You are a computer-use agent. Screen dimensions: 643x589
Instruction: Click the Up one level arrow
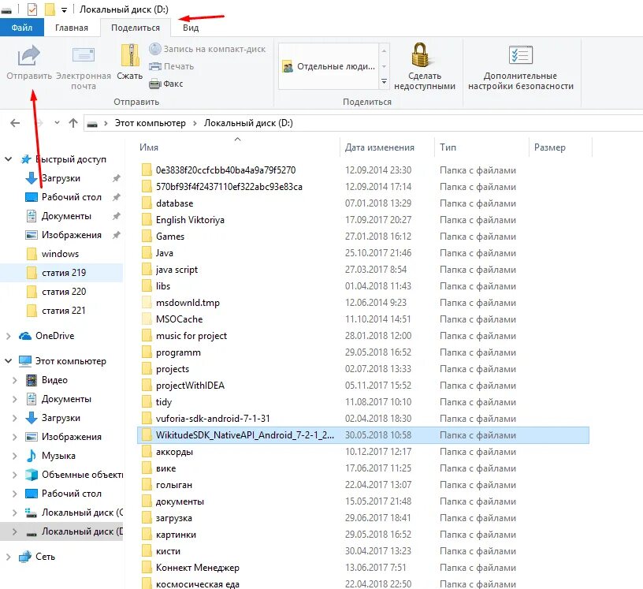pyautogui.click(x=73, y=123)
